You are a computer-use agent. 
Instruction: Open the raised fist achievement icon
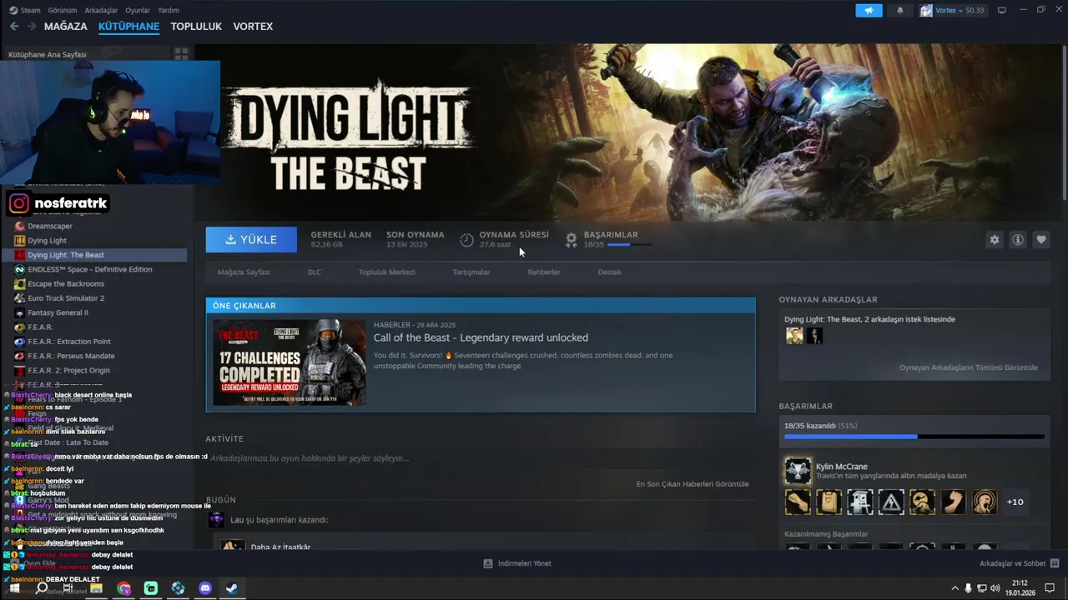pos(954,502)
